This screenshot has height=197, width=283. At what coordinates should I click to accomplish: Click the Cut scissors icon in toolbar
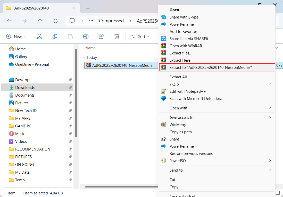click(x=39, y=36)
